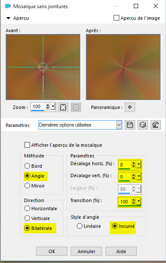Click the Panoramique navigate cross-arrows button
This screenshot has width=166, height=263.
(x=130, y=107)
